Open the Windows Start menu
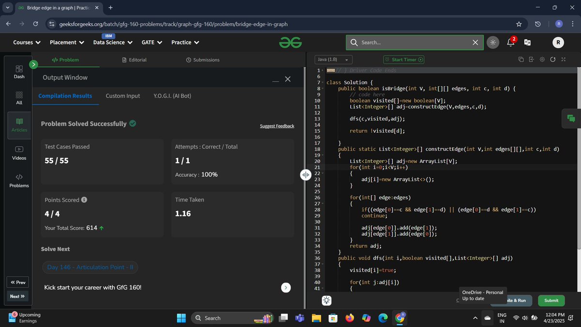The image size is (581, 327). [181, 318]
